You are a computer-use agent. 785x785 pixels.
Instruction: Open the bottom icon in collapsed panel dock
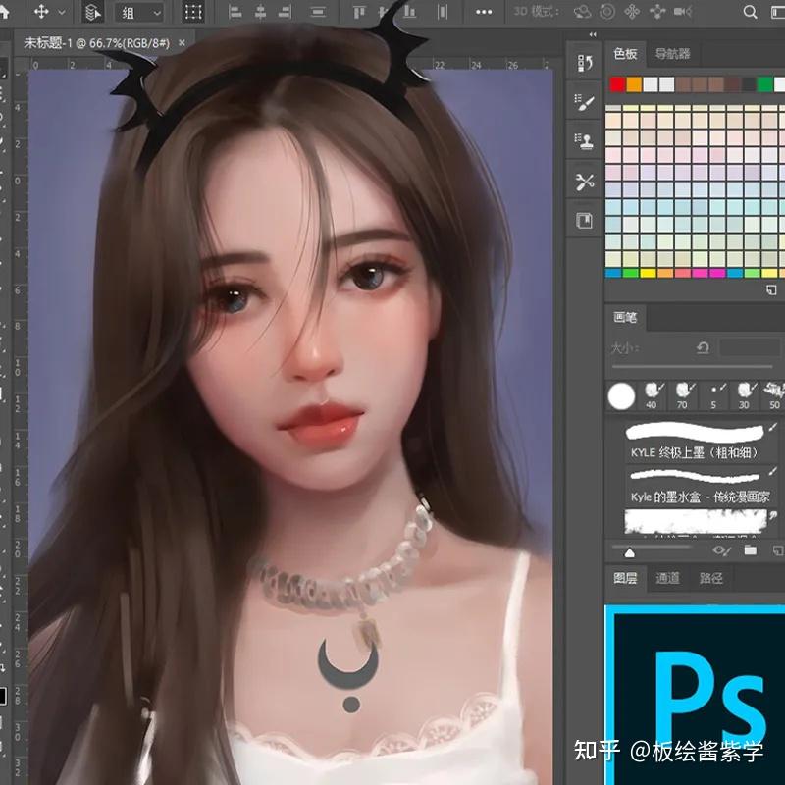[584, 220]
